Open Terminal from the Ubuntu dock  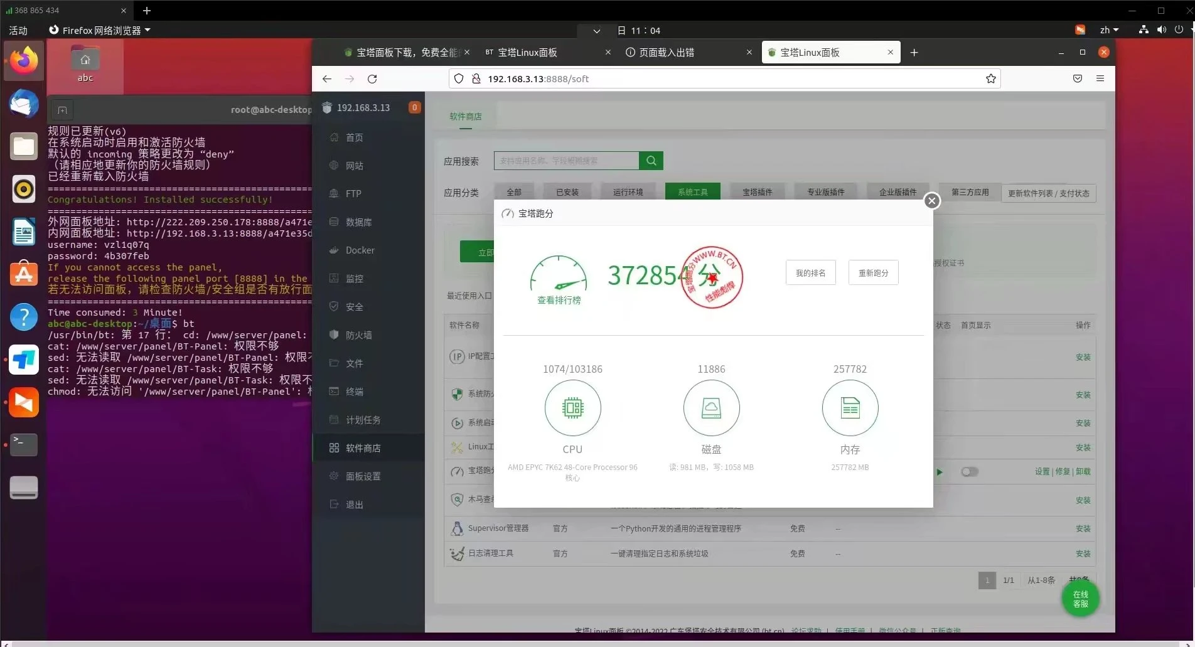point(24,444)
